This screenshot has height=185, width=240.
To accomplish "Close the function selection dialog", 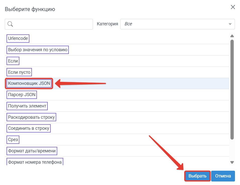I will [233, 7].
